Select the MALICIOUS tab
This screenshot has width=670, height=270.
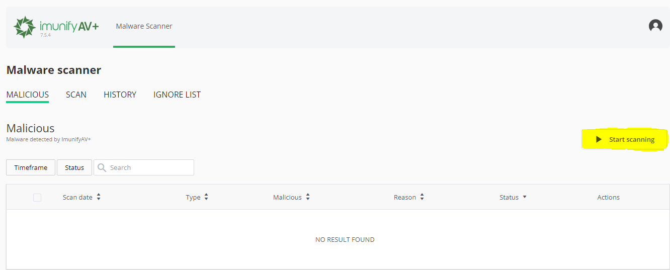pyautogui.click(x=28, y=95)
